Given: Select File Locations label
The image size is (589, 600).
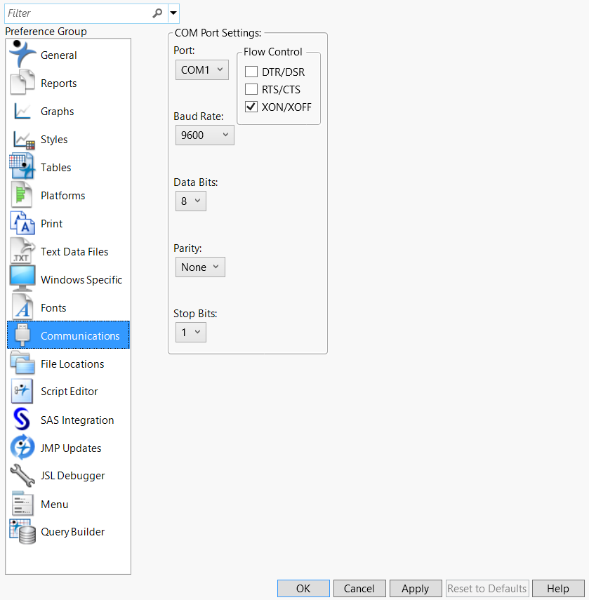Looking at the screenshot, I should [72, 364].
